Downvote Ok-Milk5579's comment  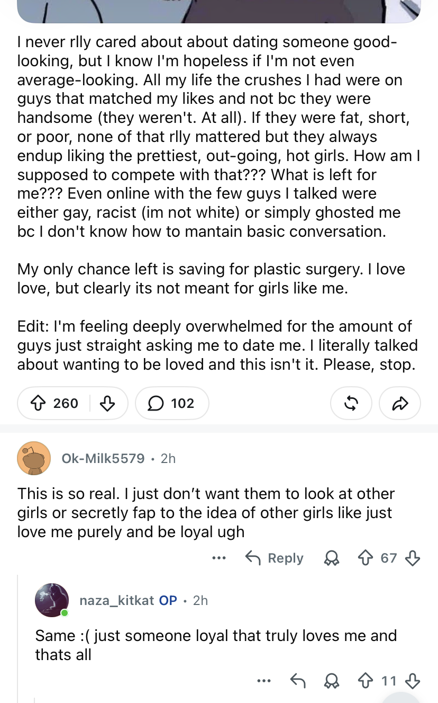click(x=413, y=558)
